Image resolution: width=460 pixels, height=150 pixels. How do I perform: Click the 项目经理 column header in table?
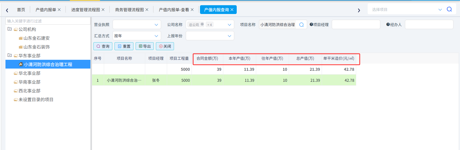click(156, 58)
